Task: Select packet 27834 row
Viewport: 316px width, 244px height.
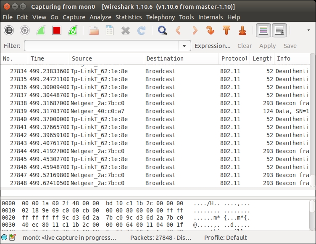Action: click(x=155, y=71)
